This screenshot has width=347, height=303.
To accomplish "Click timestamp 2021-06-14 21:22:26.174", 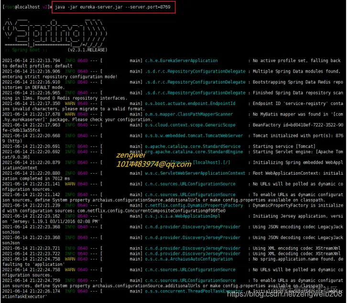I will pyautogui.click(x=31, y=291).
